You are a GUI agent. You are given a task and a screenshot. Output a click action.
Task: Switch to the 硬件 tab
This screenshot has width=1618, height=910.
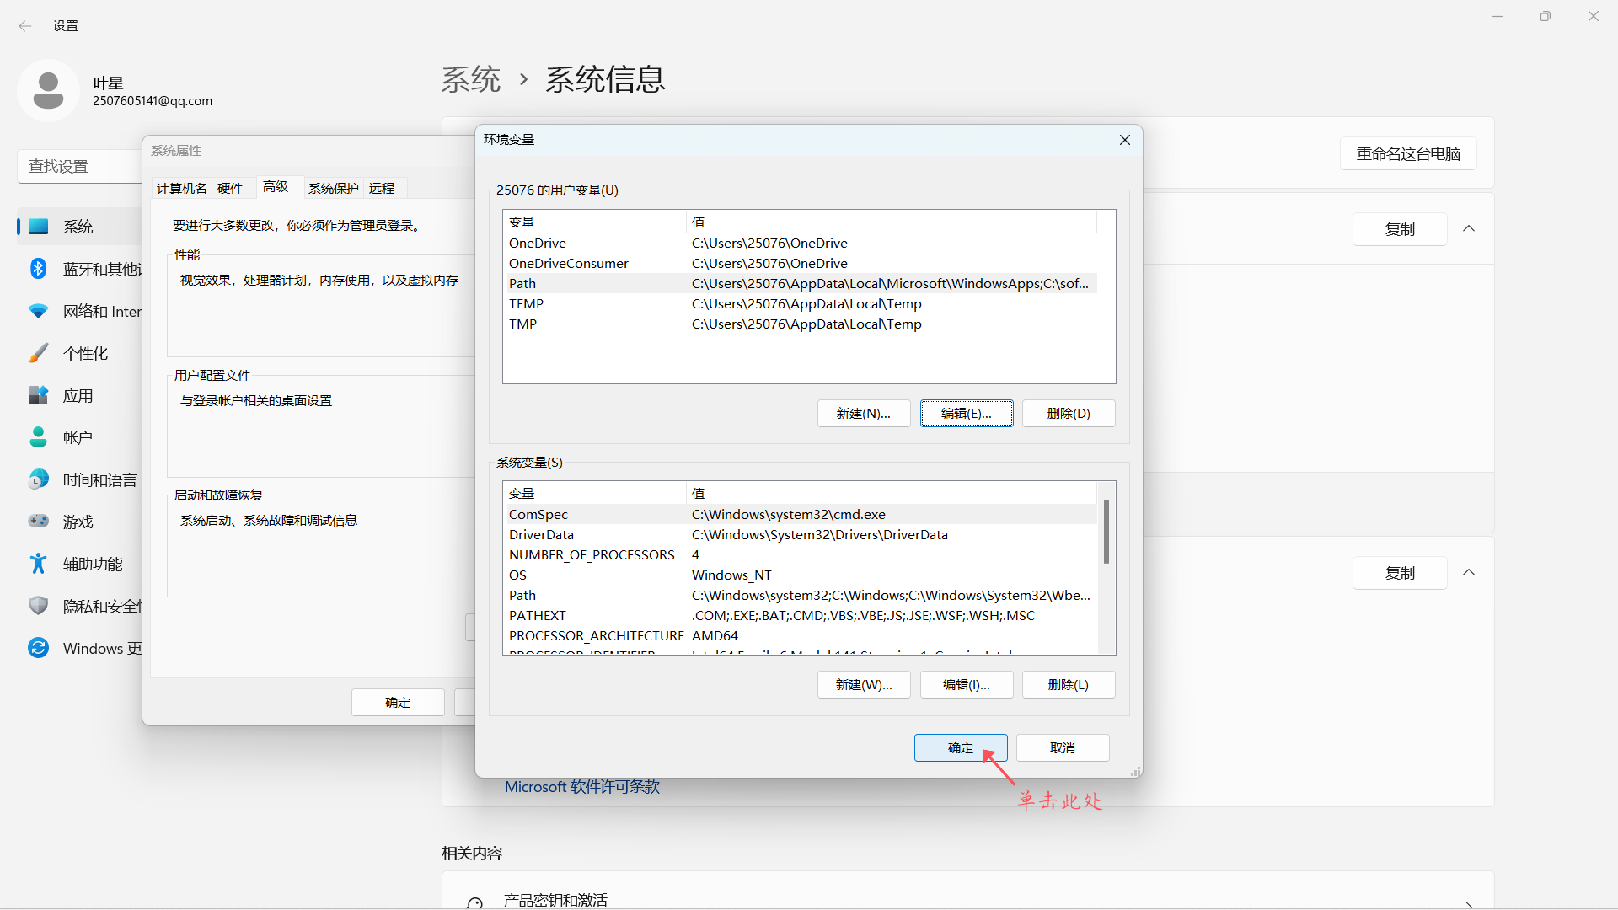pos(229,187)
